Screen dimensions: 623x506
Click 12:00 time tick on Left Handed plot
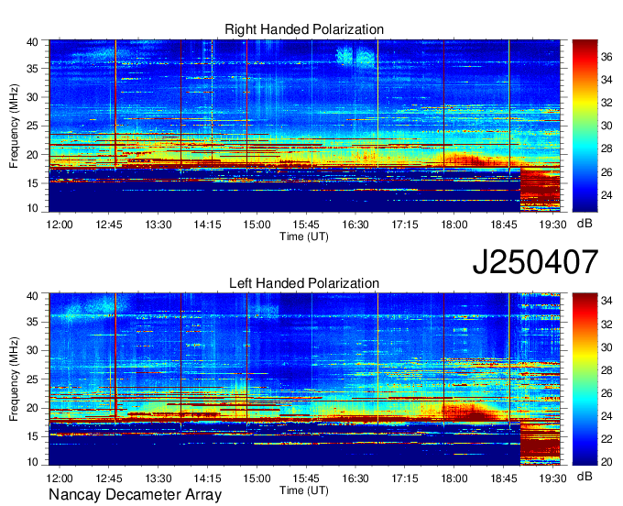pyautogui.click(x=60, y=478)
